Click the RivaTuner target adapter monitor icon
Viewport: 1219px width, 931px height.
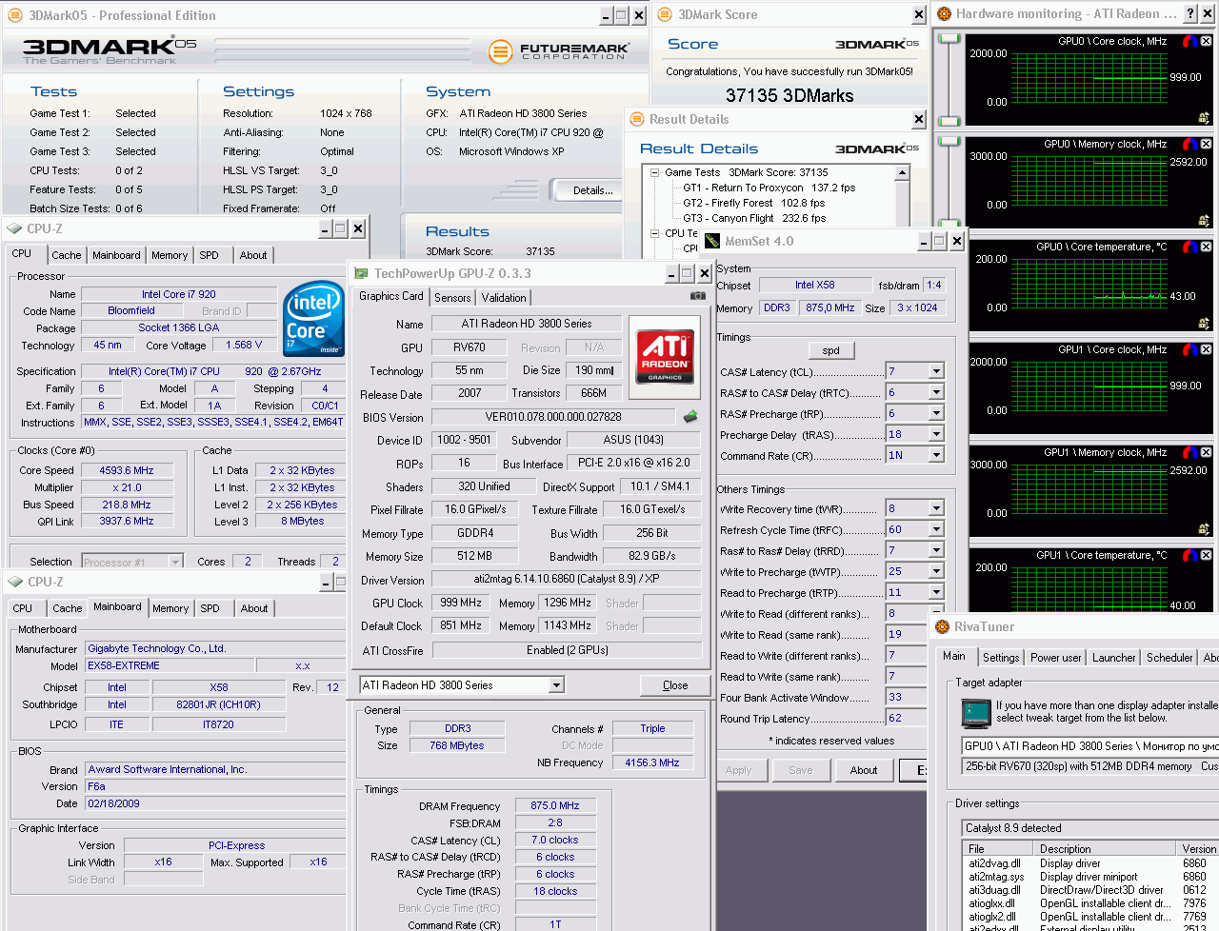[x=976, y=712]
